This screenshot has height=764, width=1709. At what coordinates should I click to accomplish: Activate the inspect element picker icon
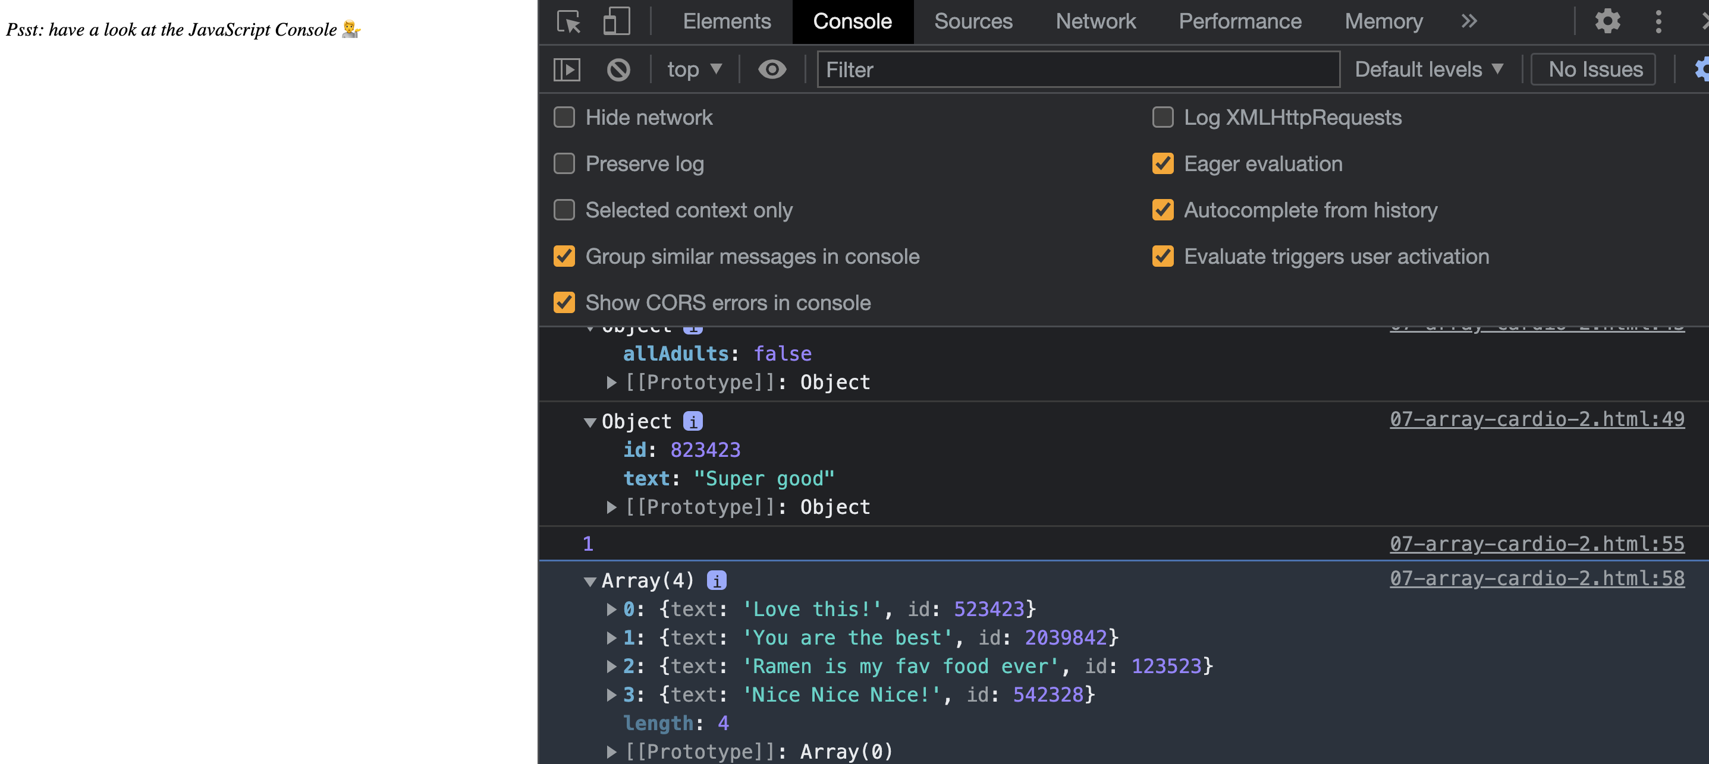click(568, 22)
